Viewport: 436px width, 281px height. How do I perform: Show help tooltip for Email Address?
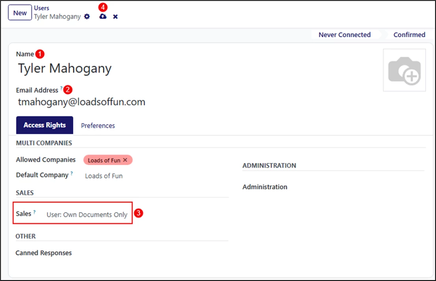pos(61,88)
